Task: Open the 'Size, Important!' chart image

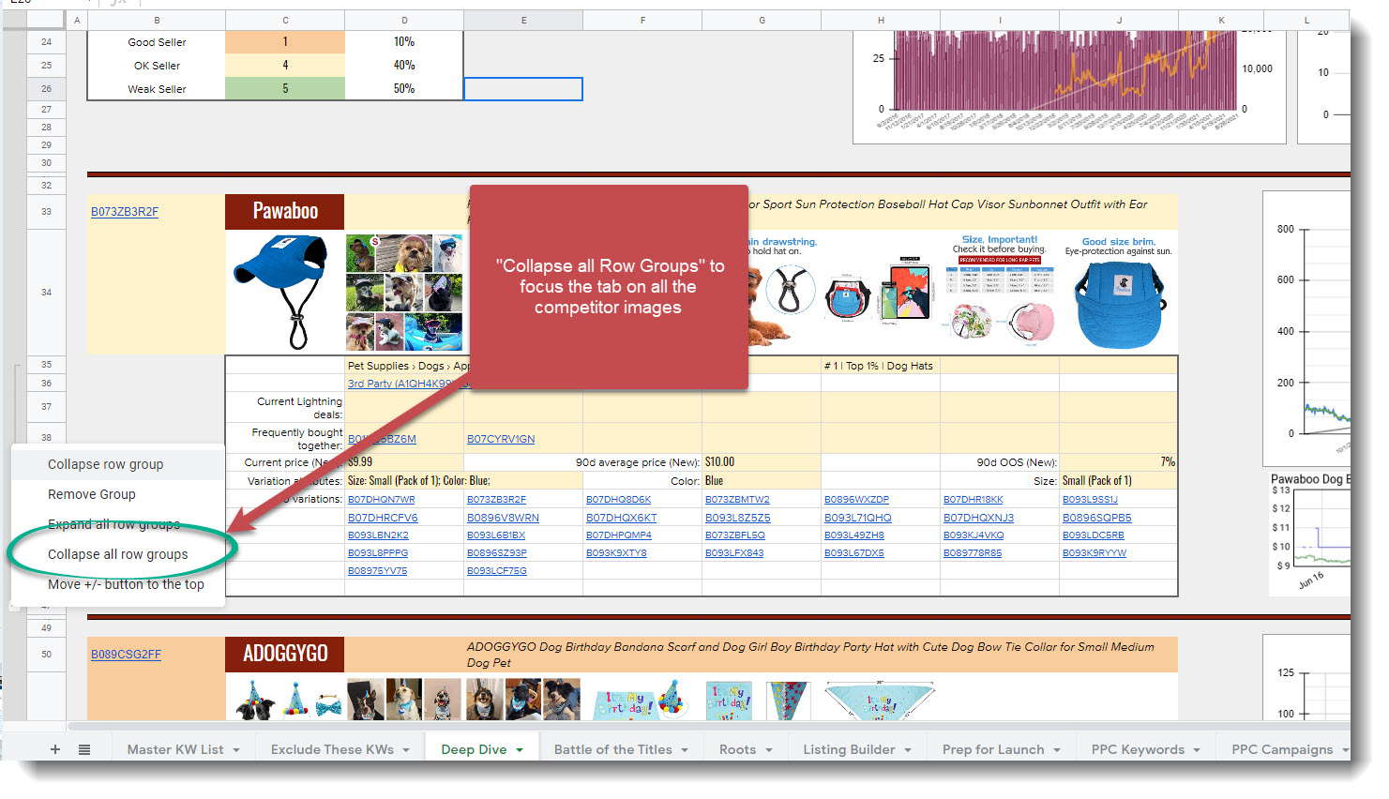Action: tap(1000, 287)
